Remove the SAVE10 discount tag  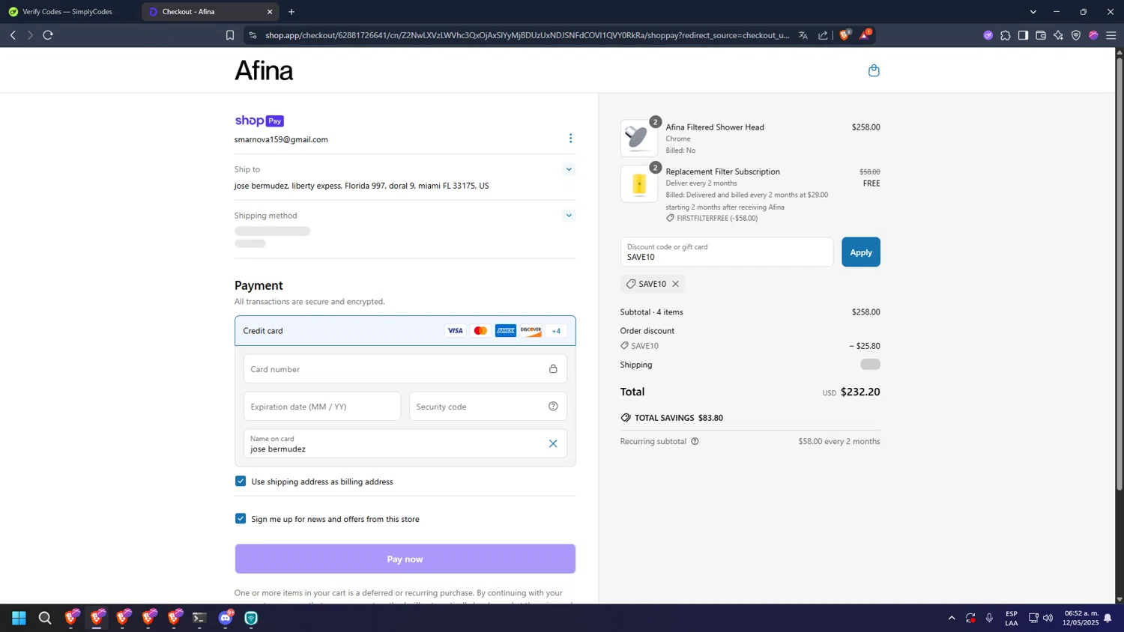[676, 285]
